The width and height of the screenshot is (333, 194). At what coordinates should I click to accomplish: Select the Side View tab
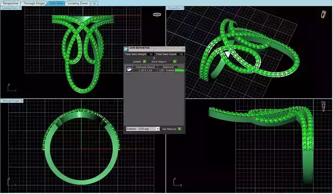(56, 3)
